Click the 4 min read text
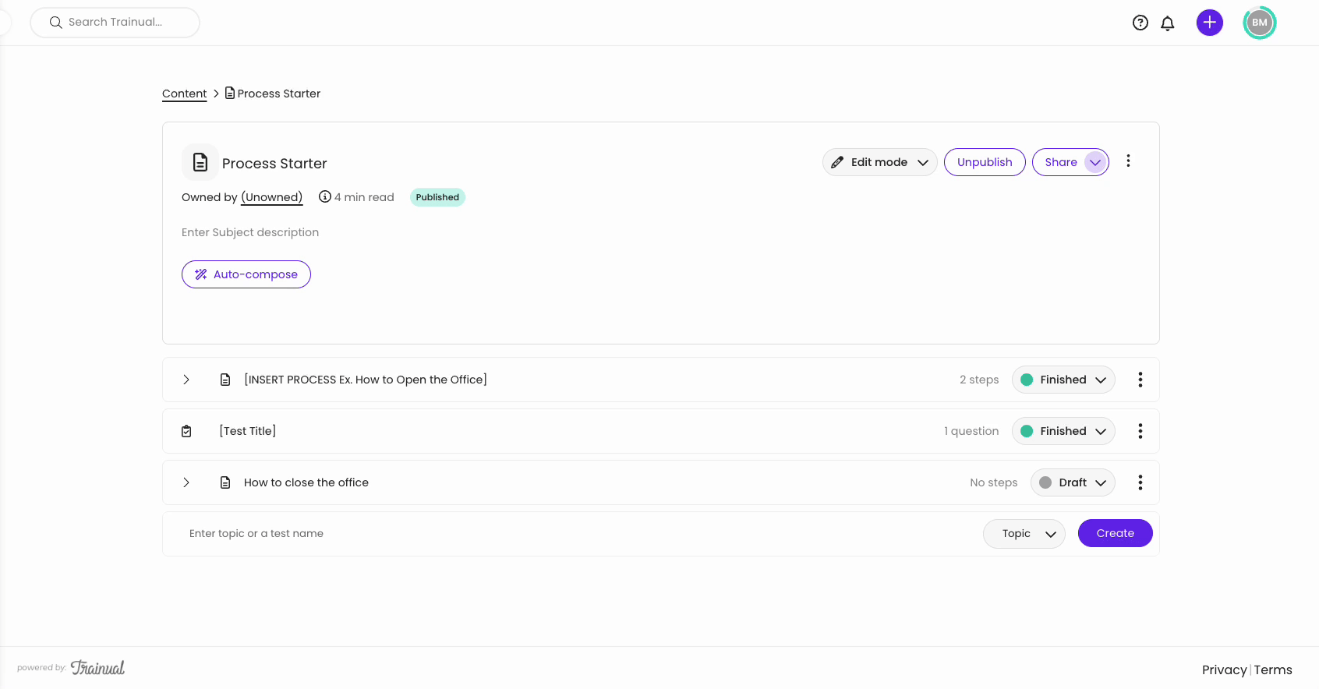1319x689 pixels. click(x=364, y=197)
